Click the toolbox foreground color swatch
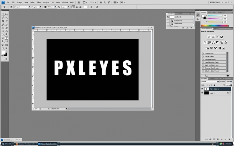 [4, 53]
